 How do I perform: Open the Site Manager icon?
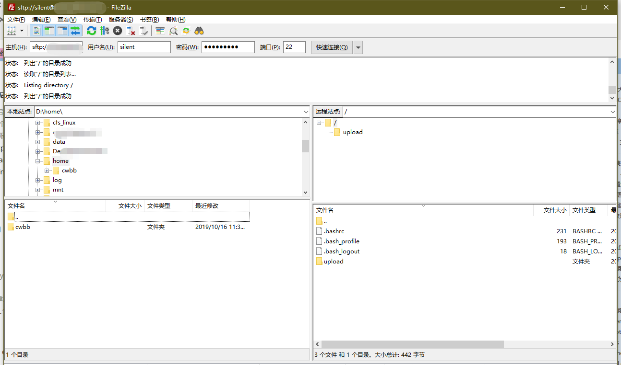pos(11,31)
